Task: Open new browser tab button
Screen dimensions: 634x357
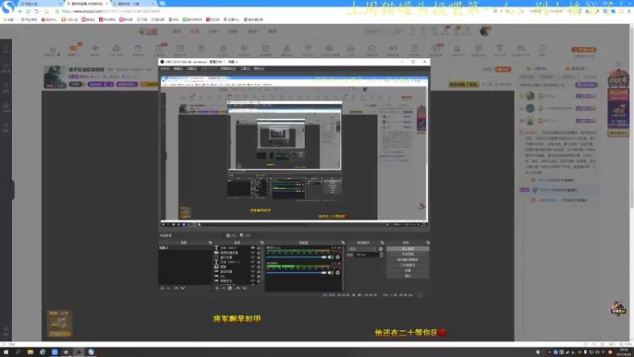Action: tap(162, 4)
